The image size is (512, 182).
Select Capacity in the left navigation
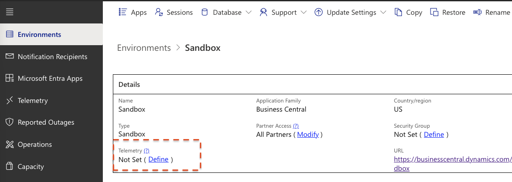[31, 166]
